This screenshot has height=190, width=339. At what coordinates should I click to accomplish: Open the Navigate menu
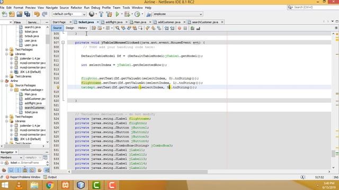coord(52,7)
